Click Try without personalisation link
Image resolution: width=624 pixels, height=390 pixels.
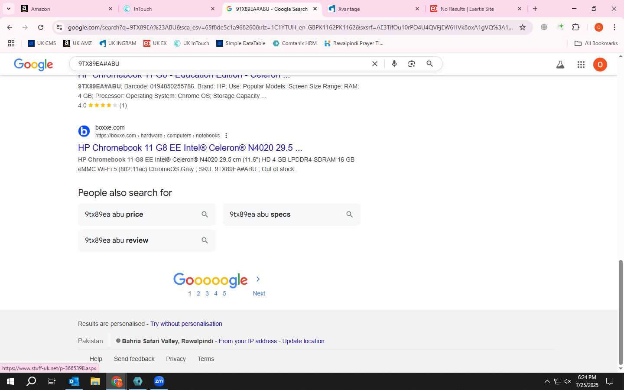pos(186,324)
